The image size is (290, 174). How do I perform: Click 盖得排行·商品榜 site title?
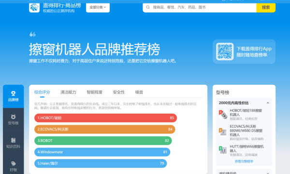pos(62,5)
